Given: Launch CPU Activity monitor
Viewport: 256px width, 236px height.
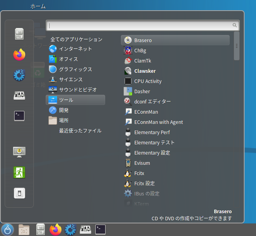Looking at the screenshot, I should coord(175,81).
